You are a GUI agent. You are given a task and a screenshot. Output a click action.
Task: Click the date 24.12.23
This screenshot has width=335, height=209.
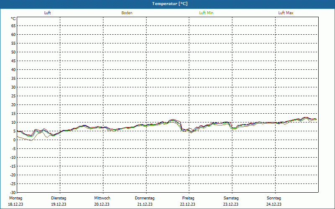click(x=274, y=204)
